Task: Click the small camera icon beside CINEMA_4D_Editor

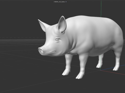Action: point(66,2)
